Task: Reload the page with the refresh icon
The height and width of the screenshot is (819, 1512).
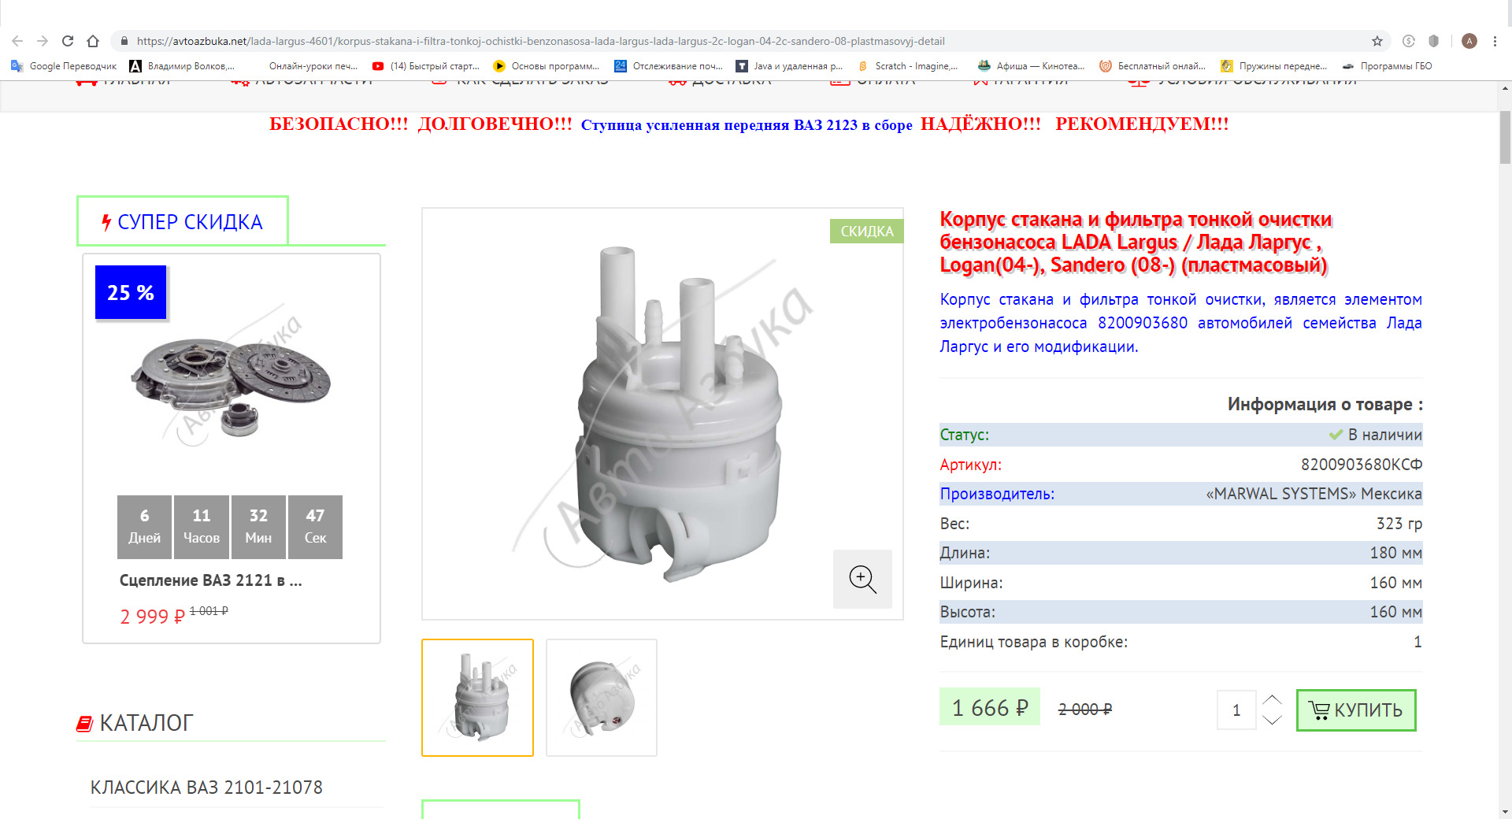Action: [68, 41]
